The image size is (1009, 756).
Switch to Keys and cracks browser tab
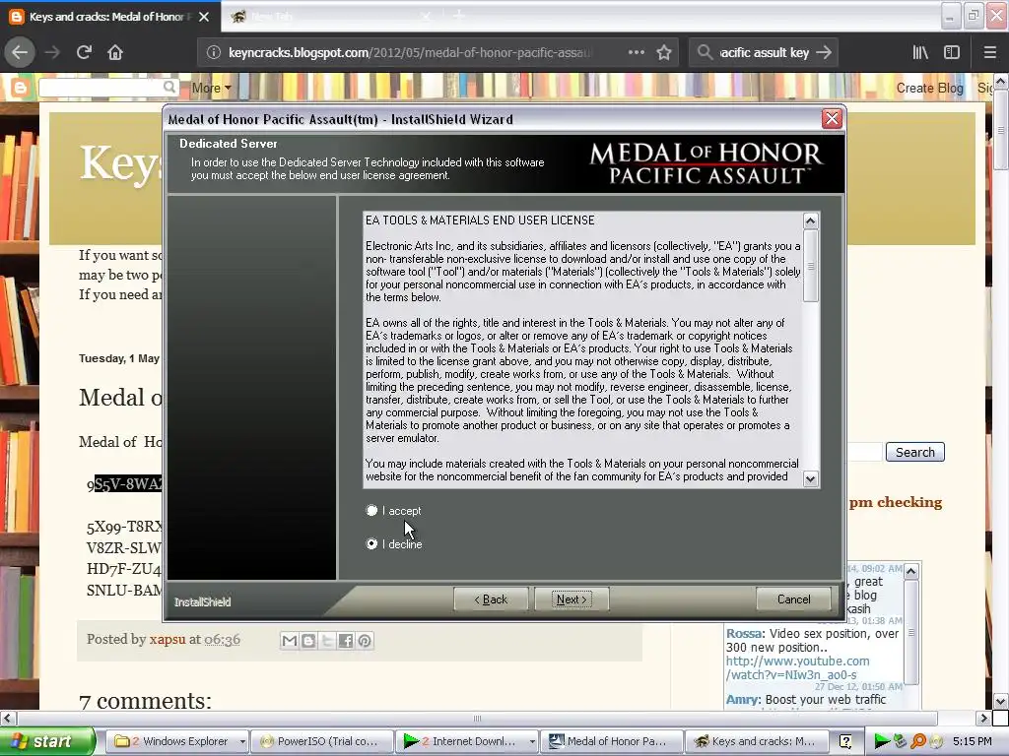pyautogui.click(x=108, y=17)
